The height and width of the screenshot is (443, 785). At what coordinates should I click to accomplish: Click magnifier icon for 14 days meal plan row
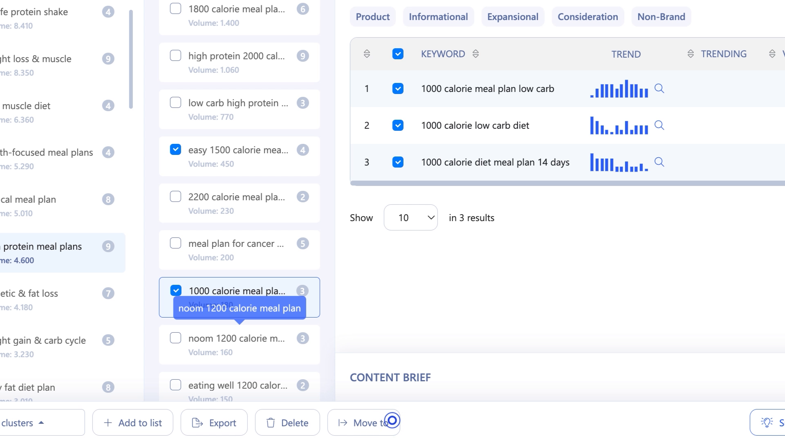pos(659,162)
